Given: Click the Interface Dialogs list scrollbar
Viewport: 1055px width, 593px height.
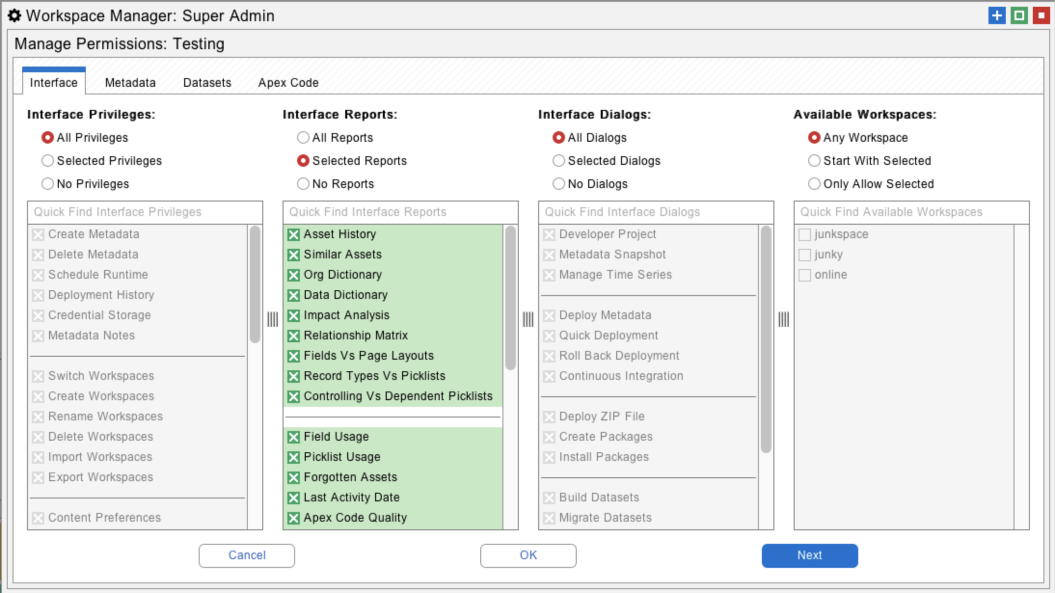Looking at the screenshot, I should pyautogui.click(x=766, y=339).
